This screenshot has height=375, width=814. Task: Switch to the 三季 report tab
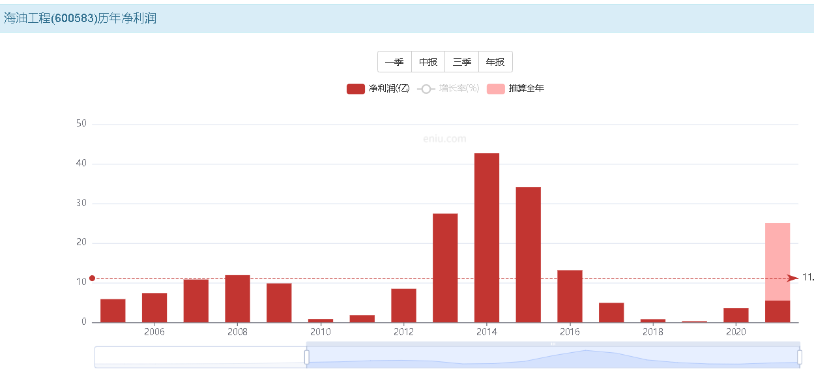(x=462, y=62)
